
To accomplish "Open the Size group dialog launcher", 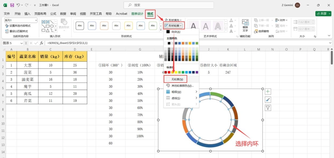I will click(315, 36).
